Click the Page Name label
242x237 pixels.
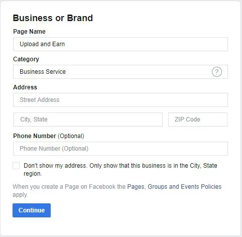(29, 32)
